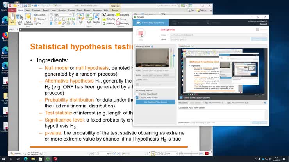Open the bookmarks pane icon in ribbon

(51, 23)
